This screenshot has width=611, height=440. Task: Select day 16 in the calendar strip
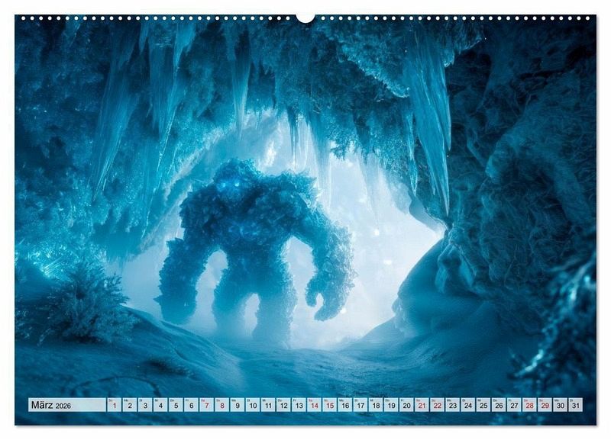click(345, 405)
